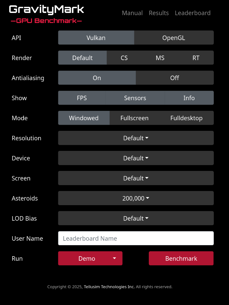The width and height of the screenshot is (229, 305).
Task: Choose CS render mode
Action: (124, 58)
